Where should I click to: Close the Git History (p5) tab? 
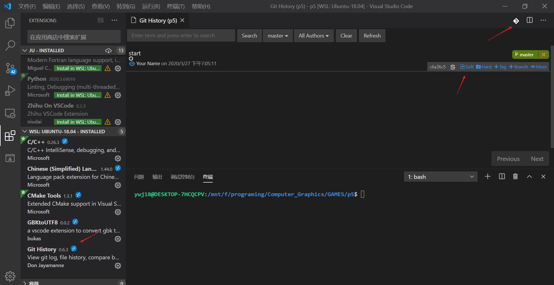182,20
